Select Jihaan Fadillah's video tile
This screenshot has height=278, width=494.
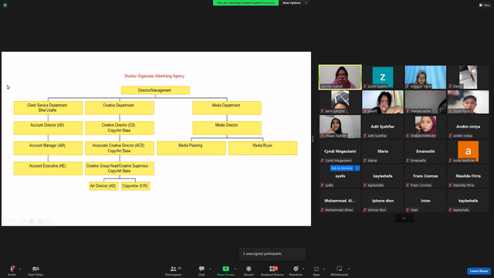click(x=340, y=127)
